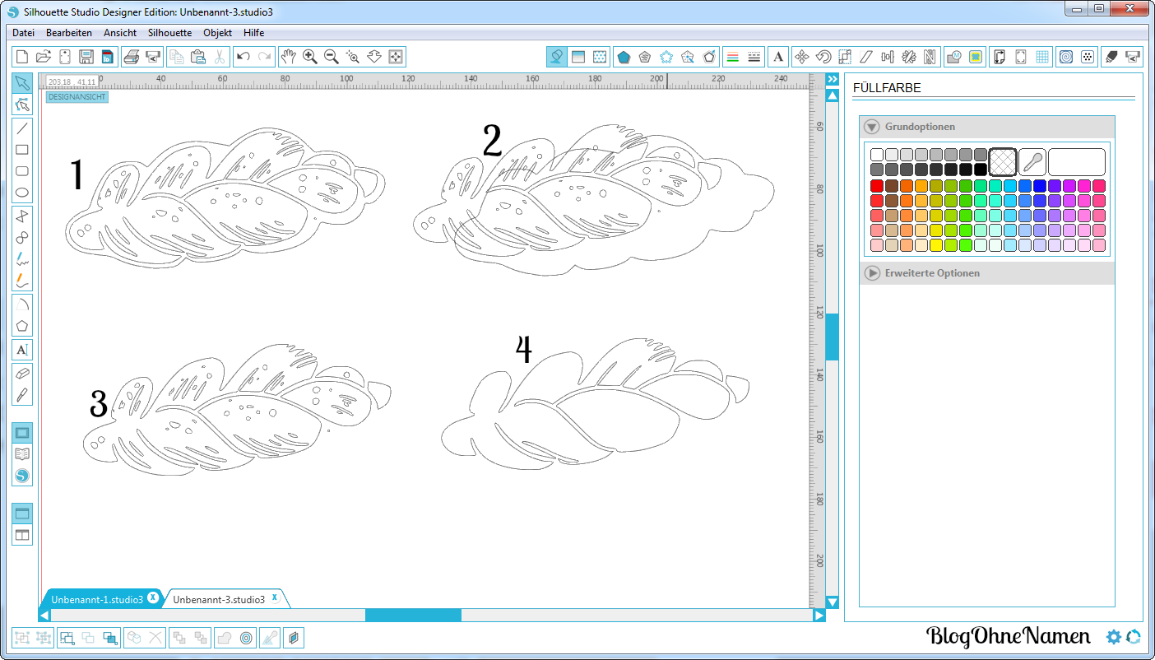
Task: Select the Knife tool in left toolbar
Action: tap(22, 394)
